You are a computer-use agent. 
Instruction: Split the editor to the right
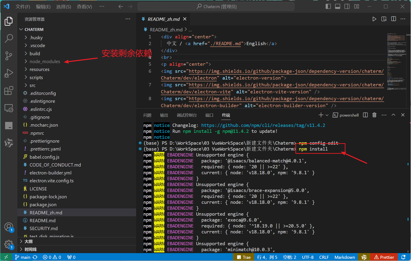point(393,19)
